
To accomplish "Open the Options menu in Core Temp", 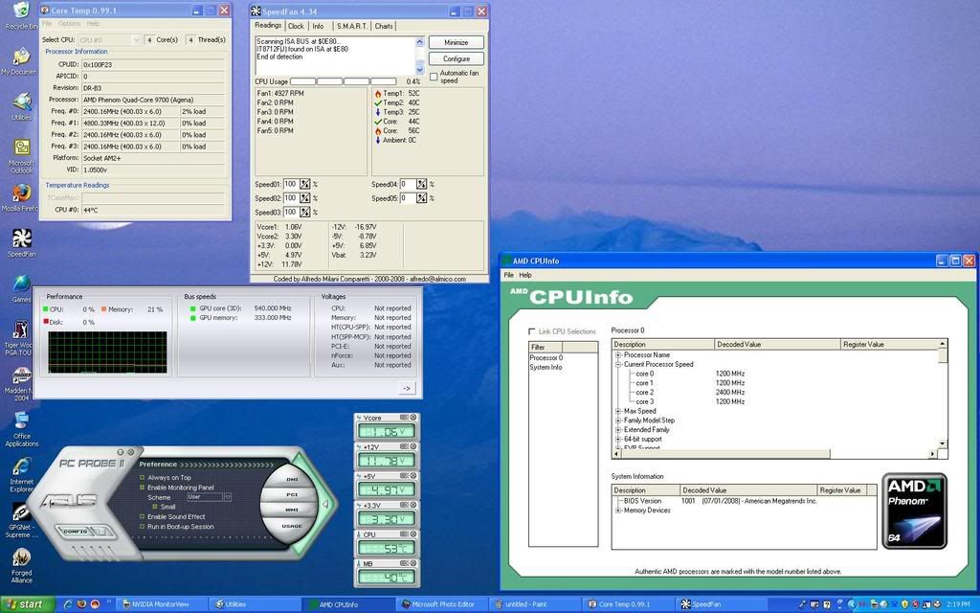I will click(x=69, y=24).
